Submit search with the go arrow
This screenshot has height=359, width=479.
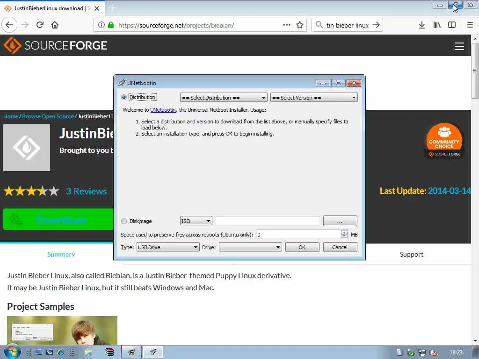click(x=376, y=25)
